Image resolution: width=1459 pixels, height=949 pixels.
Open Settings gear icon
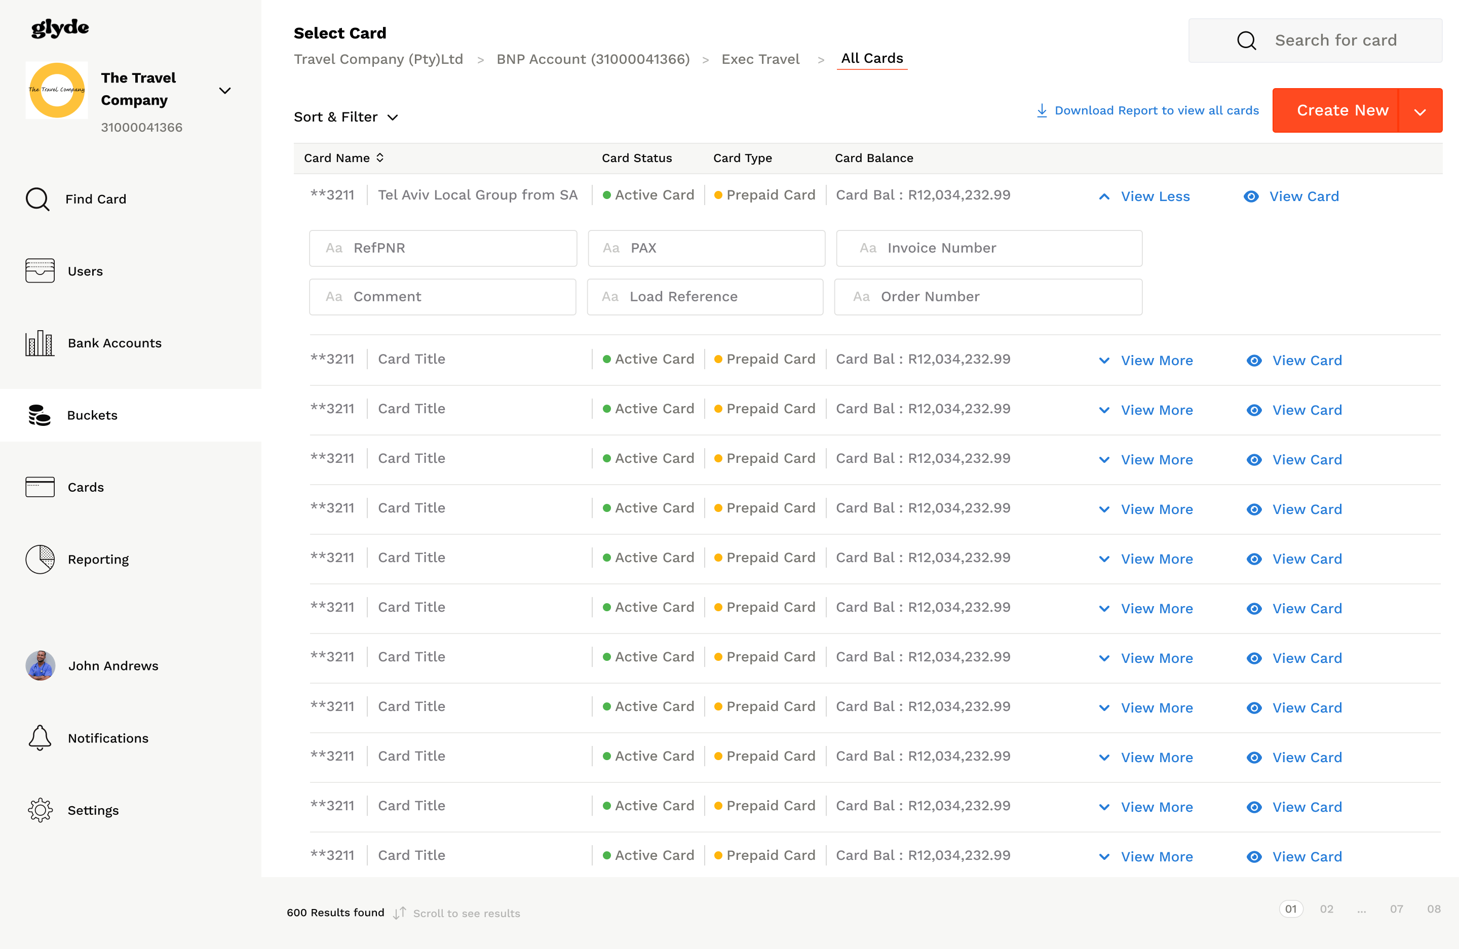40,810
